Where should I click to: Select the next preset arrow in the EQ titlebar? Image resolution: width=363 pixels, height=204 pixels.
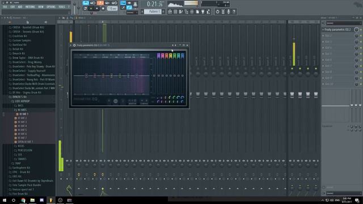point(175,45)
